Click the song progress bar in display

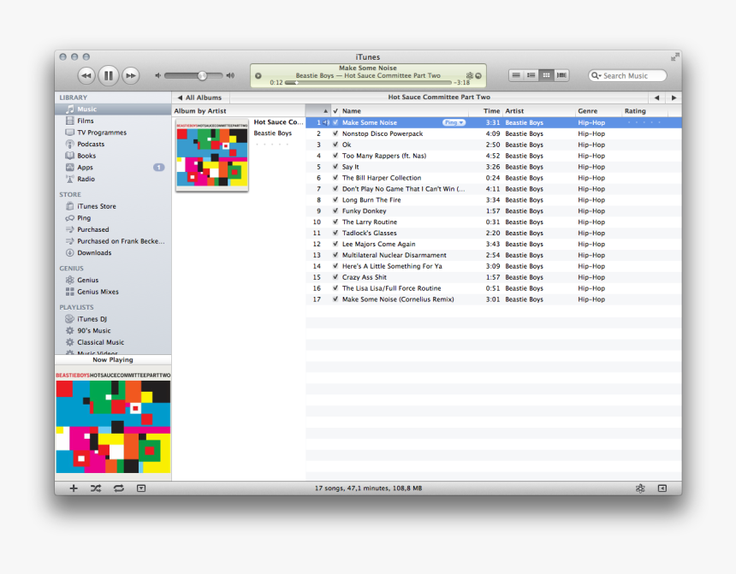(x=369, y=83)
